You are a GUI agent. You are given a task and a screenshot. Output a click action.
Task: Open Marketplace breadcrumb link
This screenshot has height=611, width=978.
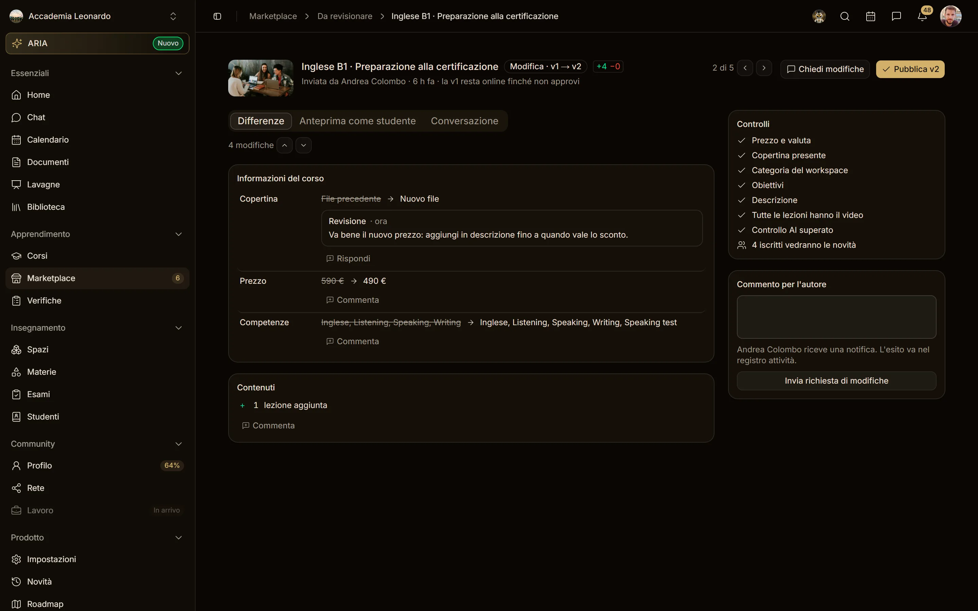(x=273, y=16)
